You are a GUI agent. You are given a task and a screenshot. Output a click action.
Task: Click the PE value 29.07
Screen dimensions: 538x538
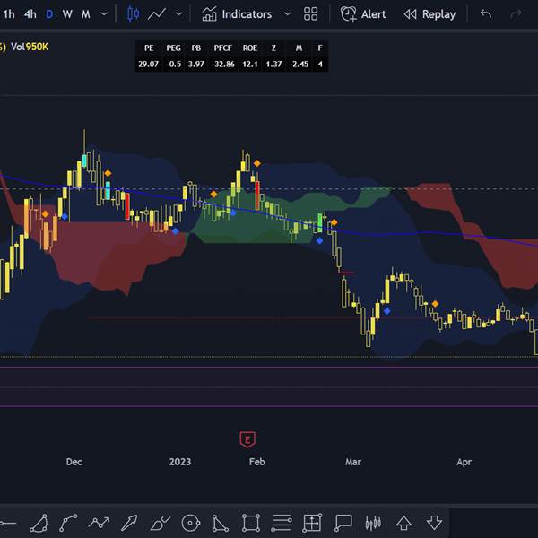coord(148,65)
